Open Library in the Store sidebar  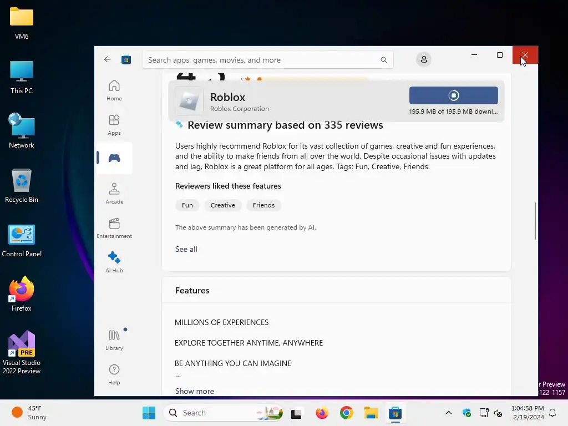click(114, 340)
